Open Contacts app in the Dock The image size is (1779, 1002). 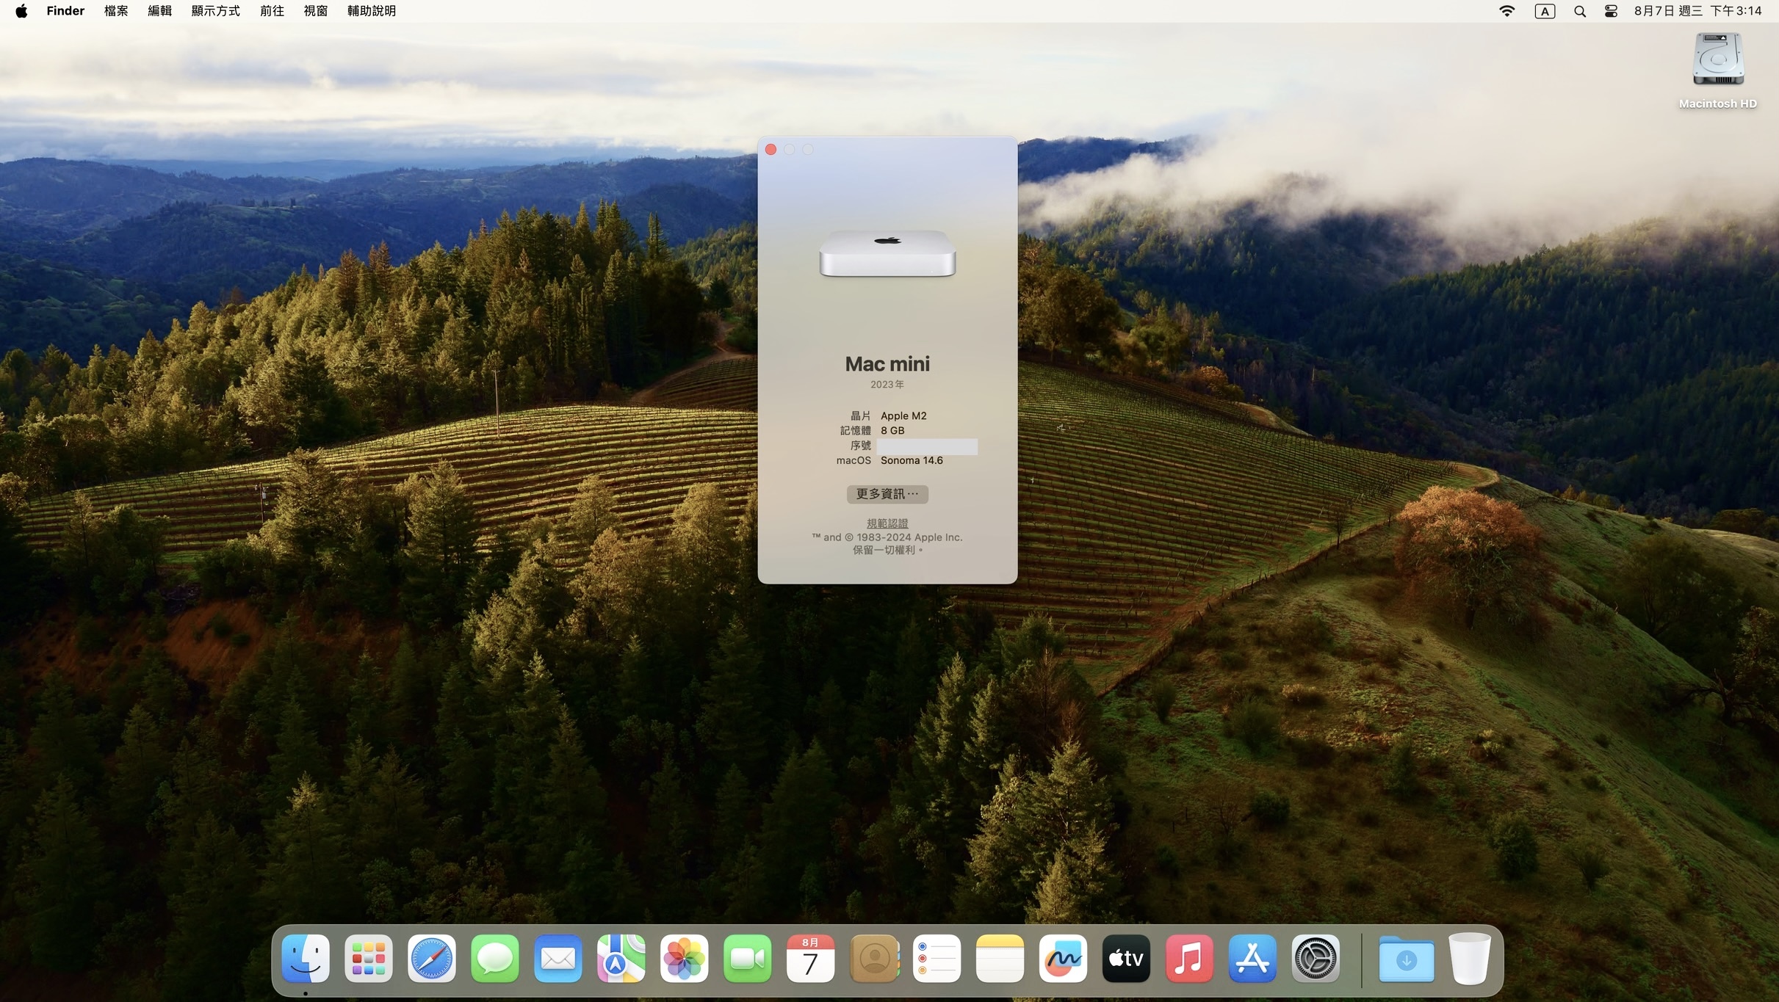tap(874, 958)
